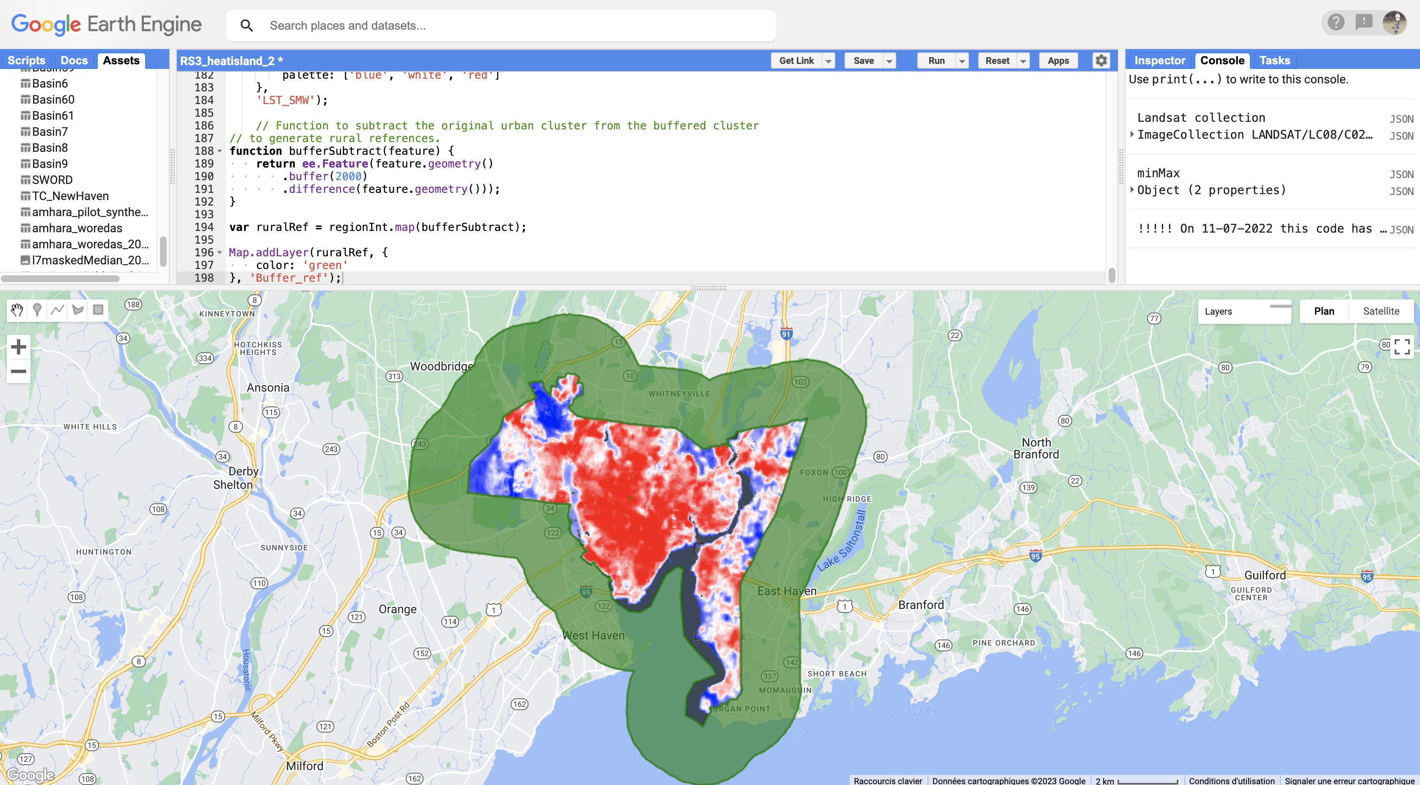
Task: Expand the minMax Object in the console
Action: (1133, 190)
